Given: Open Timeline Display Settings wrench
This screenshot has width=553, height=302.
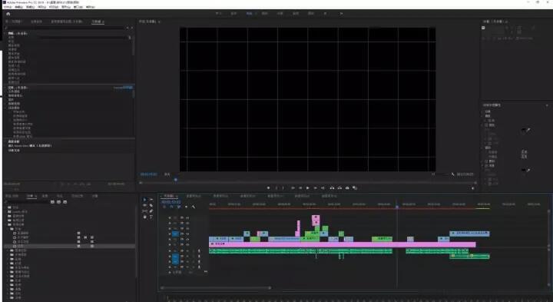Looking at the screenshot, I should coord(194,207).
